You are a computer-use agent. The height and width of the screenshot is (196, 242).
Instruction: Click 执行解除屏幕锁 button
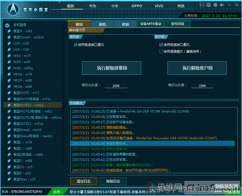[112, 68]
